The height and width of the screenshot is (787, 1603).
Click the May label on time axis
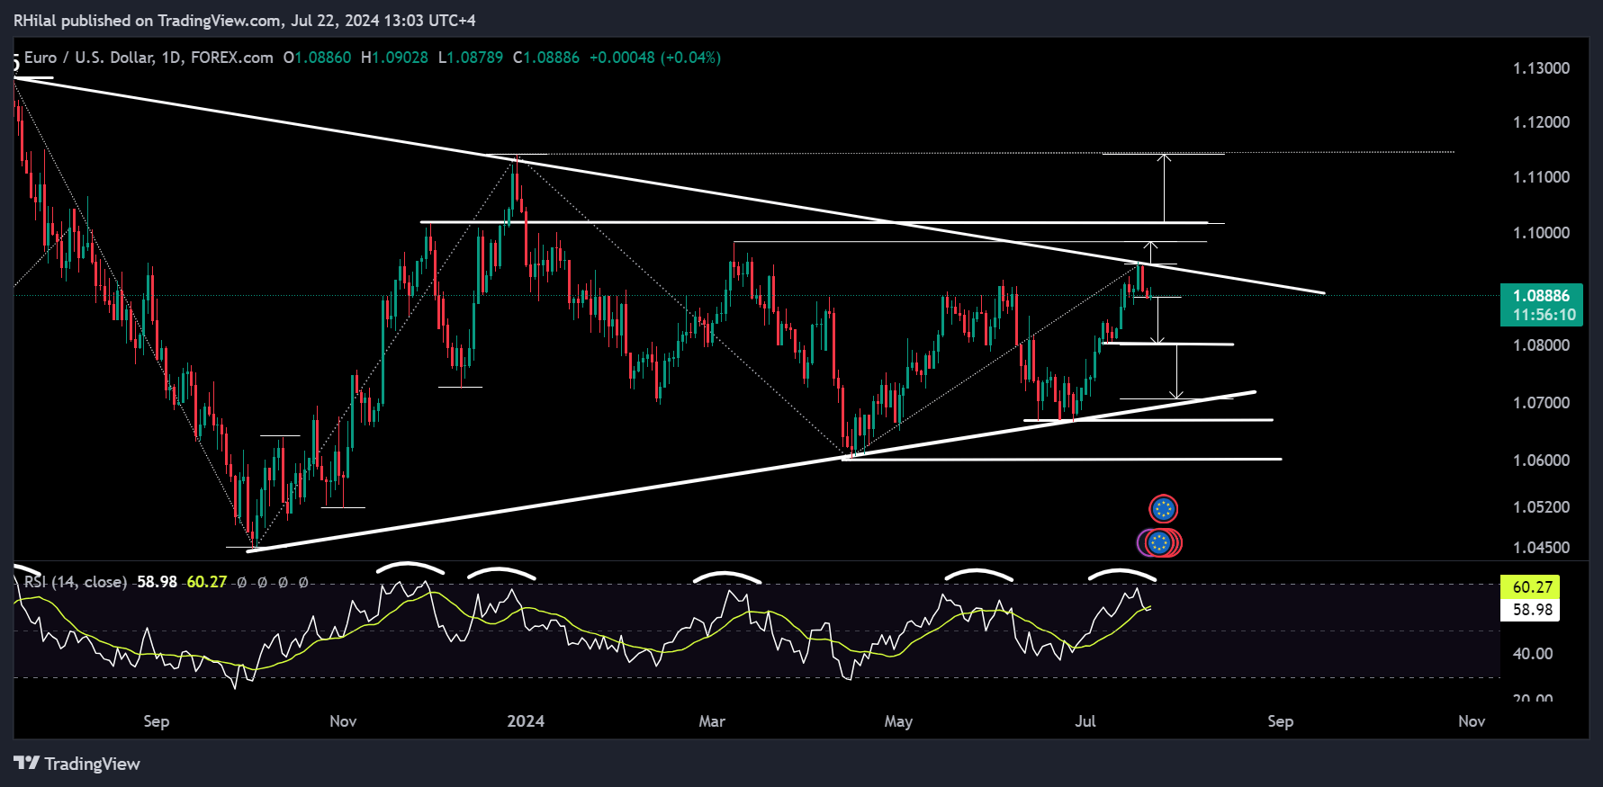(x=898, y=721)
